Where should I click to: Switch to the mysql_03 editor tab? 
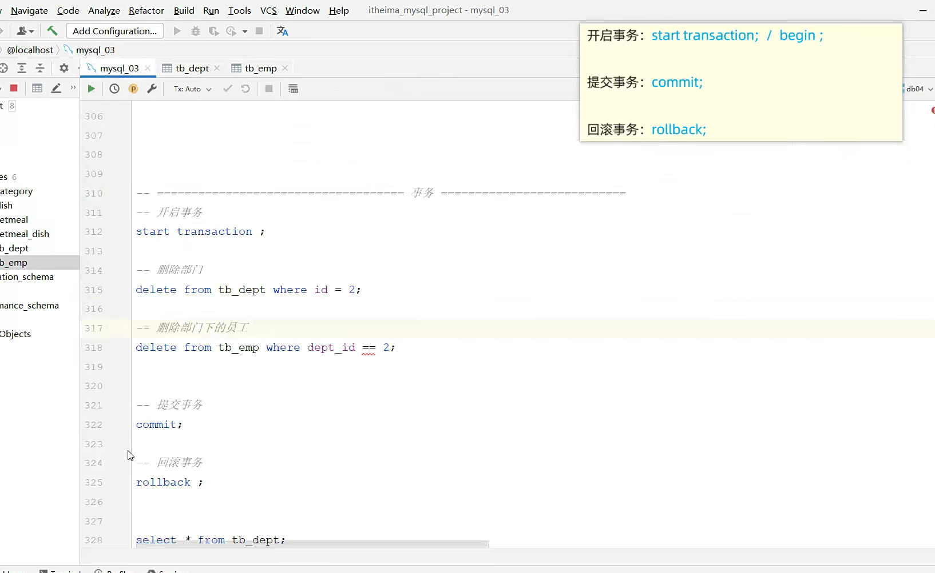tap(119, 68)
